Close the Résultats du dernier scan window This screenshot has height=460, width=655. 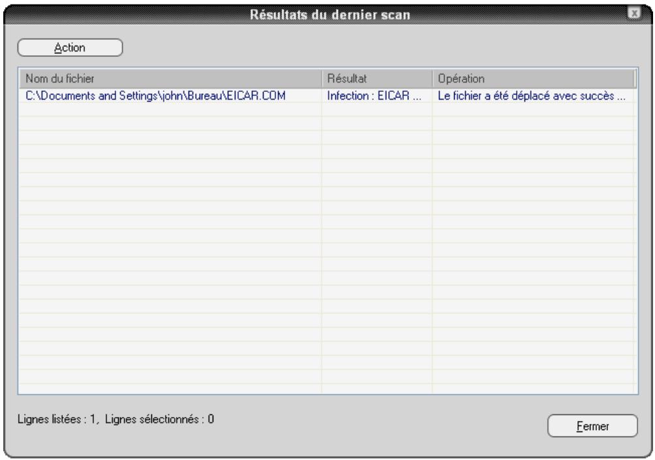click(x=633, y=13)
